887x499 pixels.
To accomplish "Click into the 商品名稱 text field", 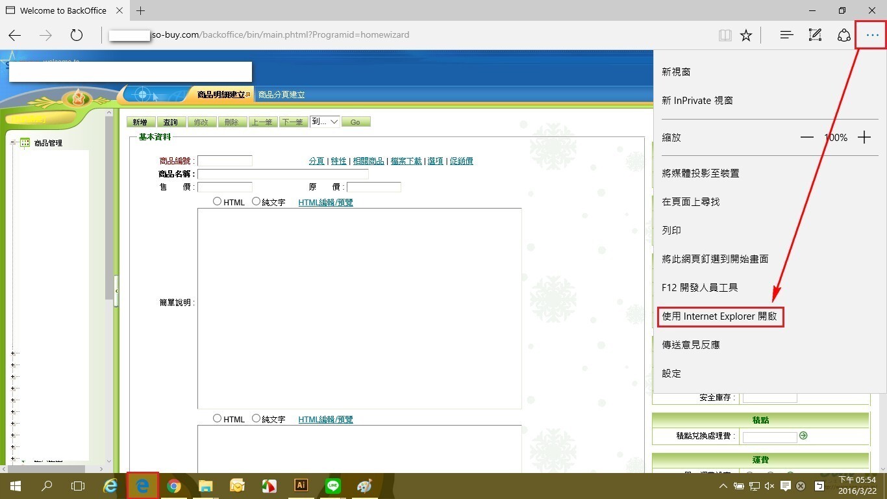I will pos(282,174).
